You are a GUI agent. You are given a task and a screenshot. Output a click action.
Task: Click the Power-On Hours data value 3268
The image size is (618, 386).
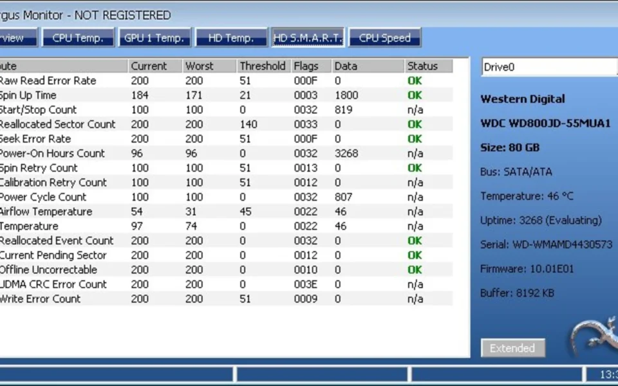(346, 153)
